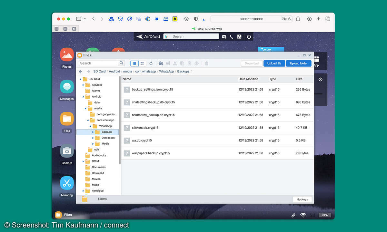Sort by Date Modified column header
Viewport: 387px width, 232px height.
tap(248, 79)
